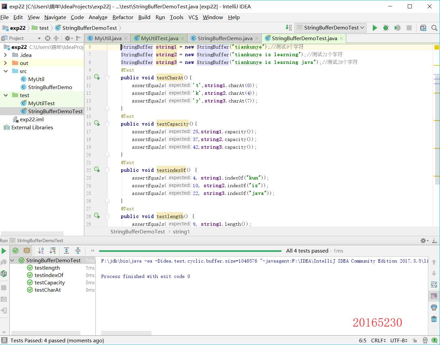
Task: Start debugging with the bug icon
Action: coord(386,28)
